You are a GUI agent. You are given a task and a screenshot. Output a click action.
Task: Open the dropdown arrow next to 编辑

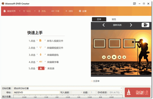pos(35,11)
